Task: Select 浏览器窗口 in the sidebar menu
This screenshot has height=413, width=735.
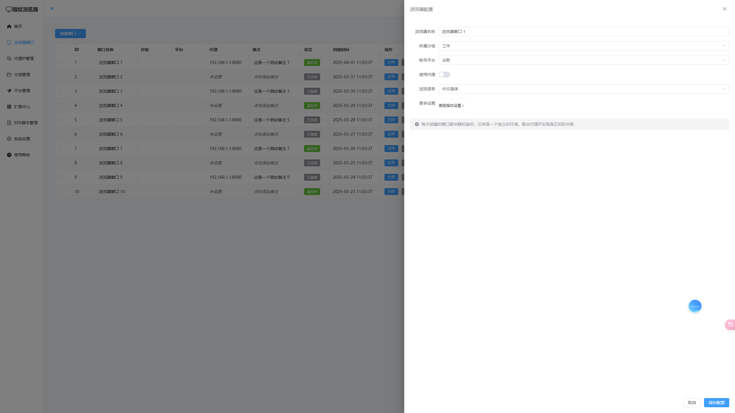Action: click(x=24, y=42)
